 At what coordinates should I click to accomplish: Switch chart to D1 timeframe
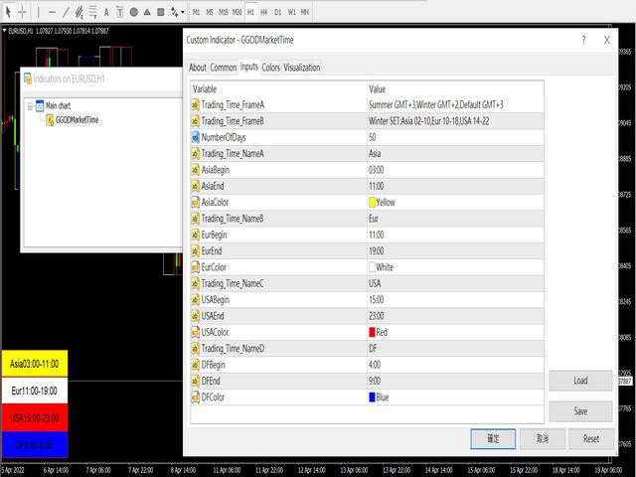pyautogui.click(x=278, y=12)
